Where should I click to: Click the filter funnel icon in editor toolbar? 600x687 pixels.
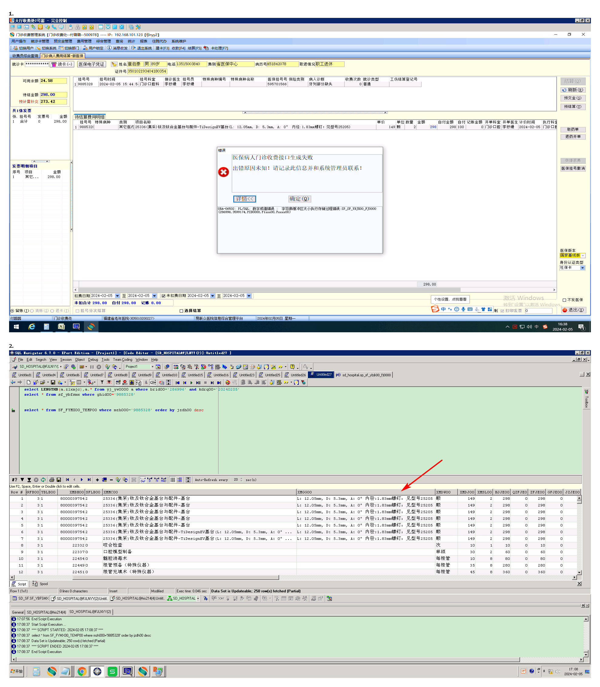click(x=102, y=382)
